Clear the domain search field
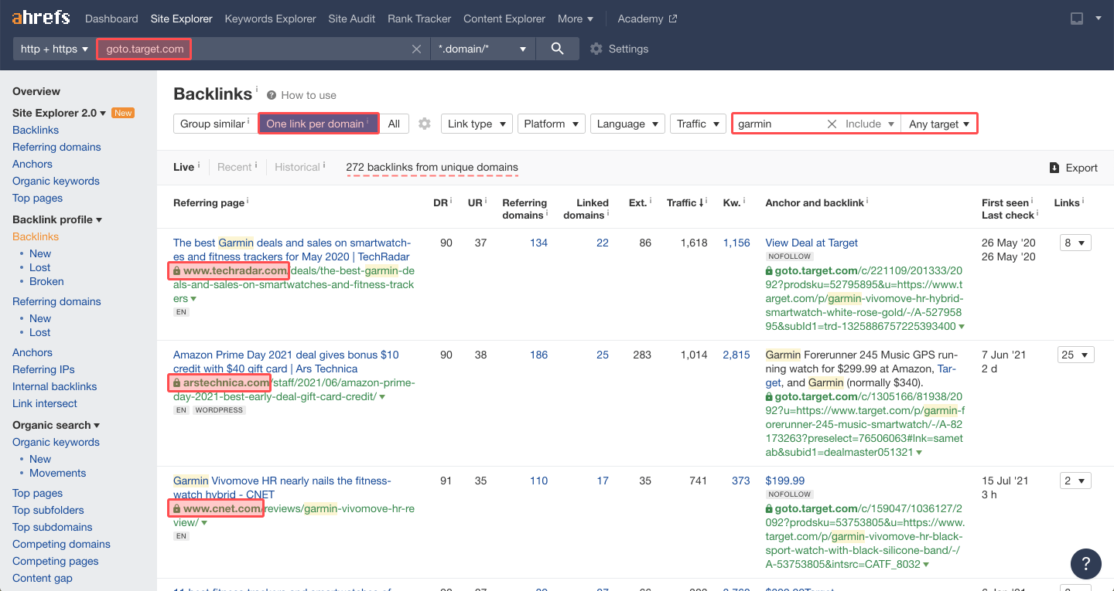 click(x=416, y=49)
